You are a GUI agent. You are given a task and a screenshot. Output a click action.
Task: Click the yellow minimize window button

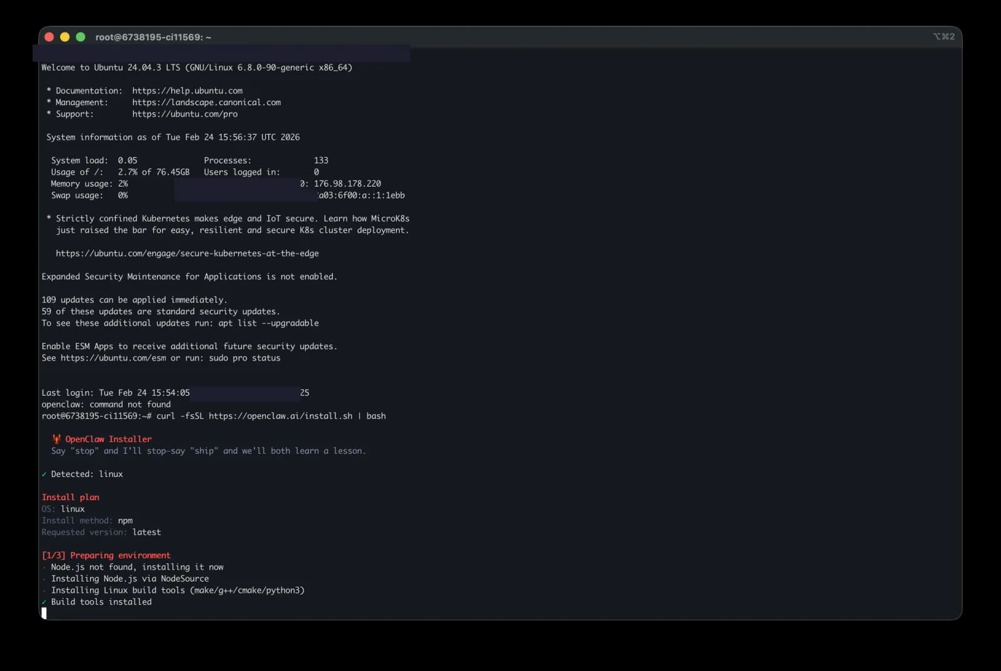coord(65,37)
